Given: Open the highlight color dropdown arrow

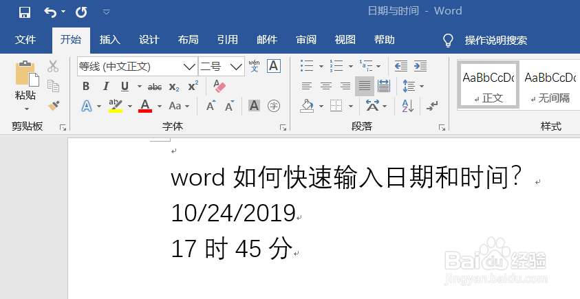Looking at the screenshot, I should [130, 107].
